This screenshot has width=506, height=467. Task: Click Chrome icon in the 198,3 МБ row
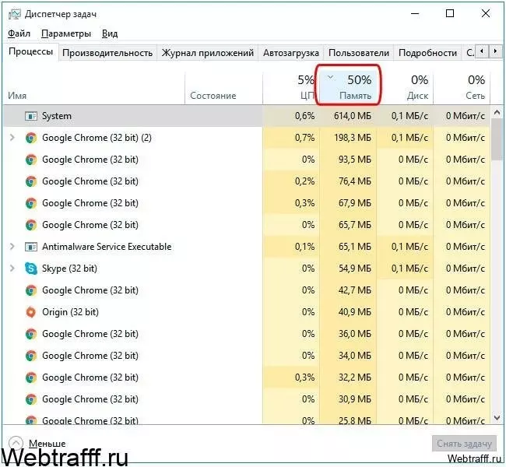(31, 138)
